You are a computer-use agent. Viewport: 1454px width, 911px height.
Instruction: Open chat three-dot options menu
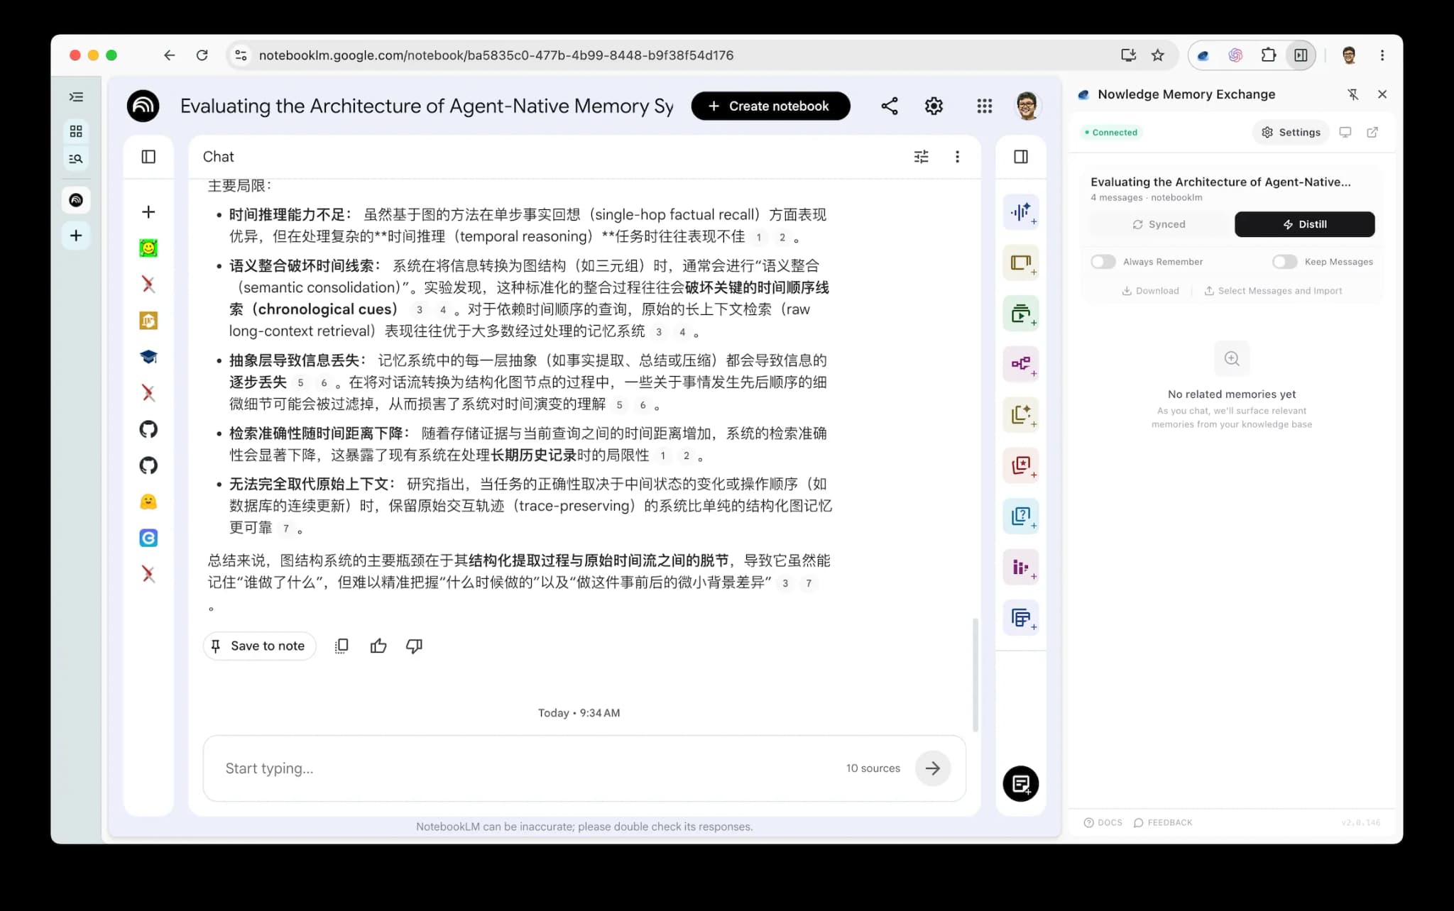tap(957, 157)
